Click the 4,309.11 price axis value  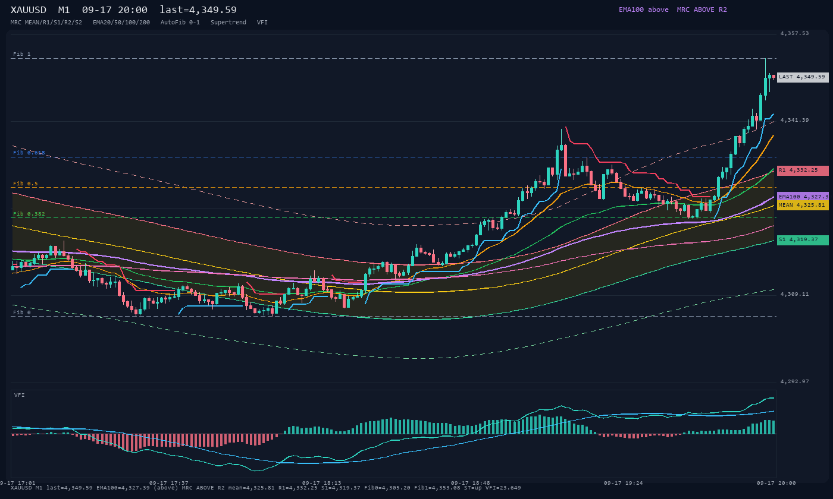[x=794, y=294]
